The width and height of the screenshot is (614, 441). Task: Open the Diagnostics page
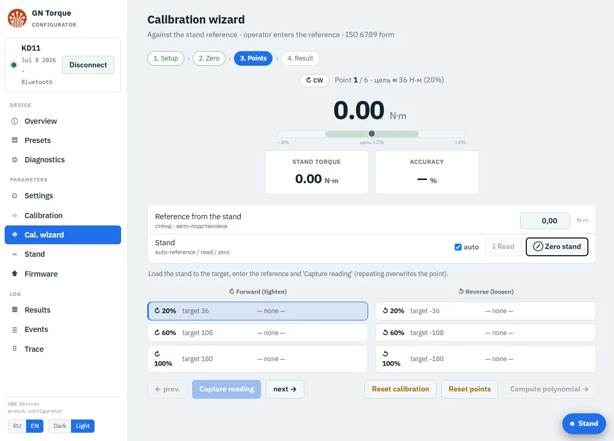click(63, 160)
